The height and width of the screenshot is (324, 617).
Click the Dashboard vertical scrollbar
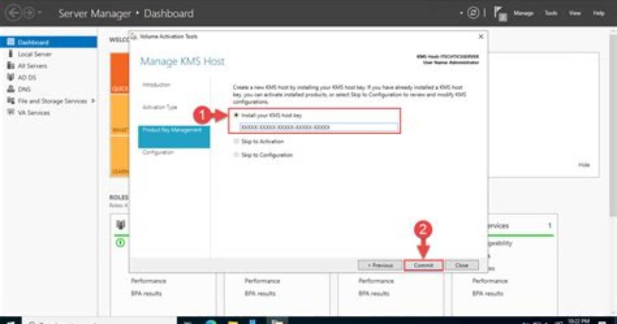613,126
